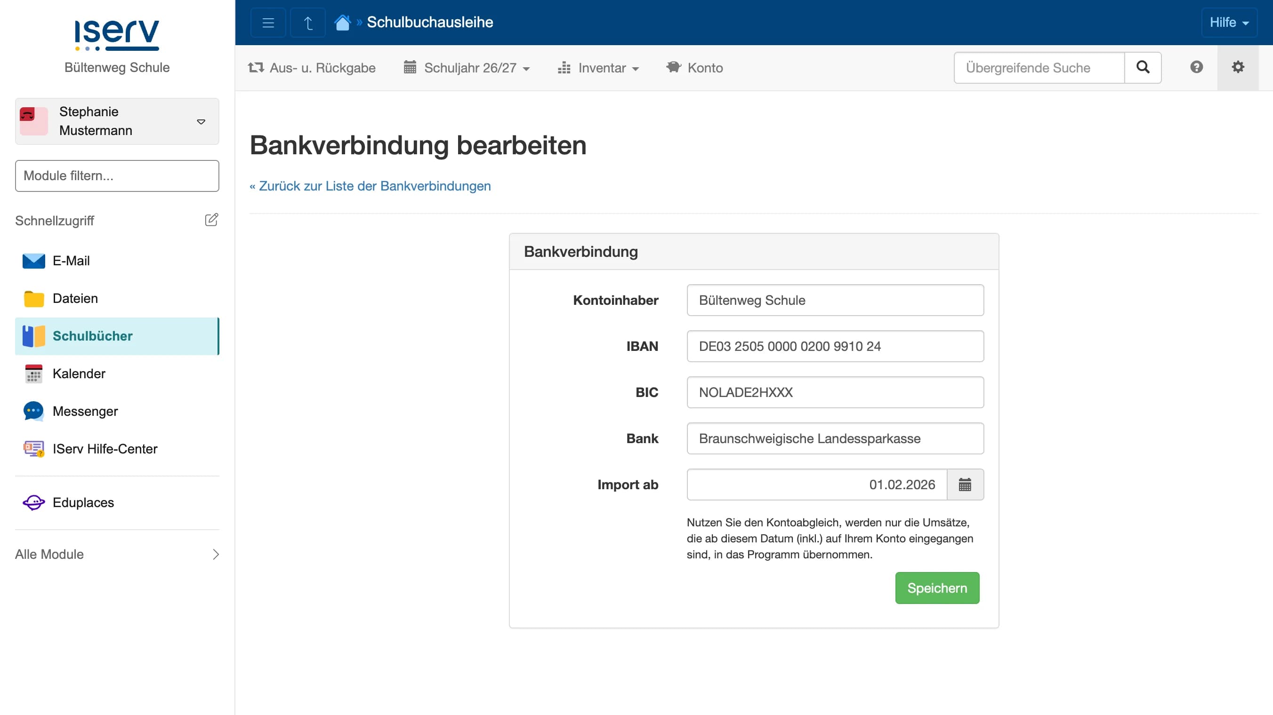Open the Konto section with piggy bank icon

694,68
